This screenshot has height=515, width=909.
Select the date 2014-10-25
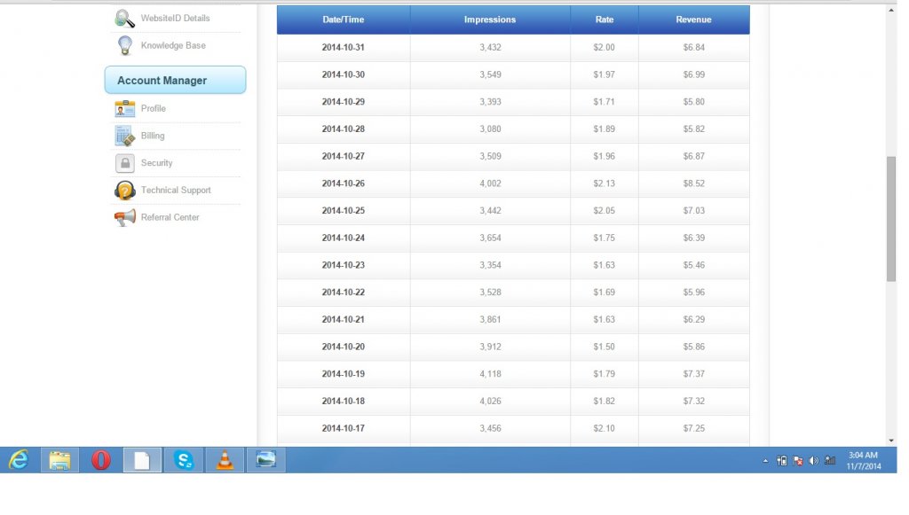(x=344, y=211)
